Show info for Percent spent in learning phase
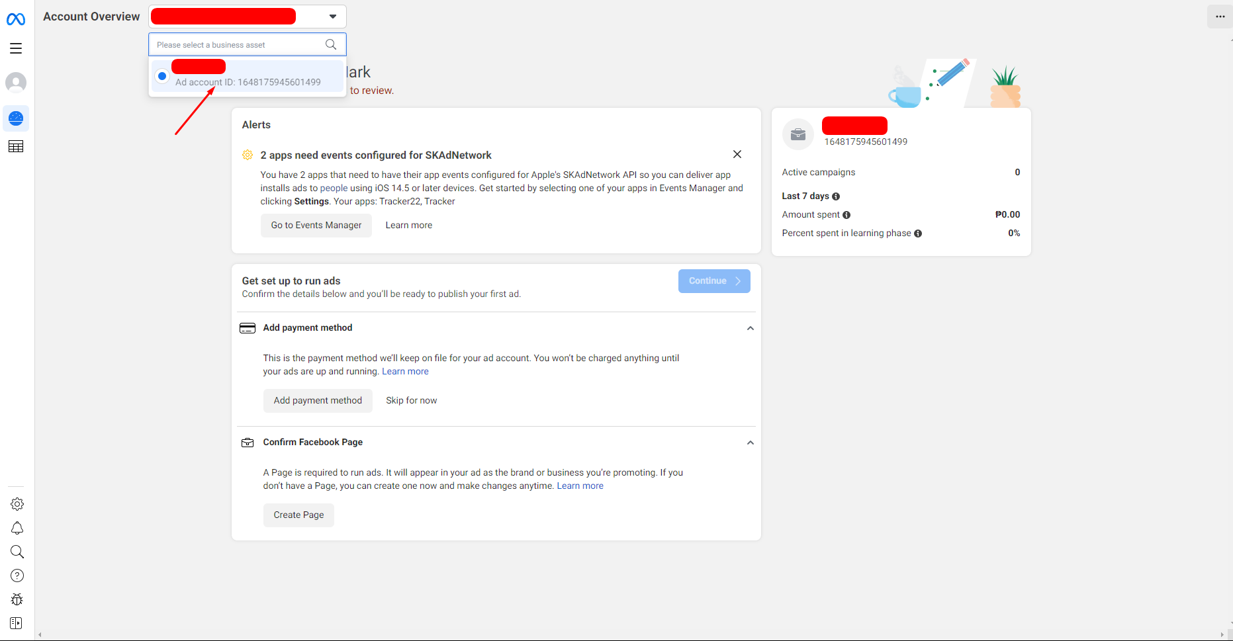This screenshot has height=641, width=1233. click(918, 234)
